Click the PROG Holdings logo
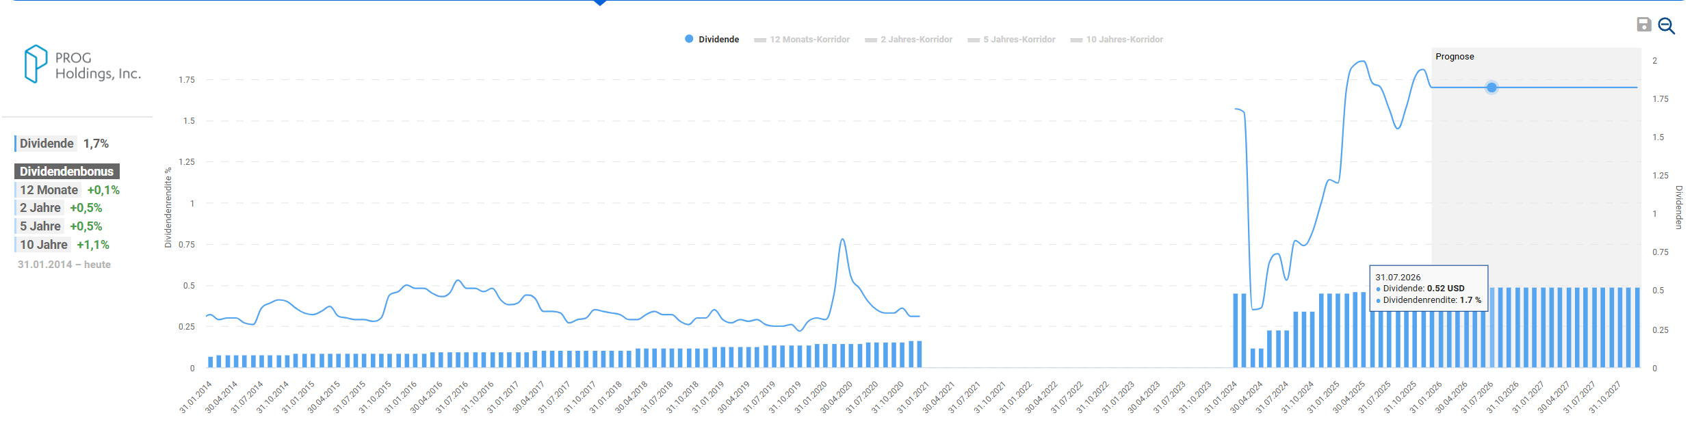Screen dimensions: 1694x426 point(82,65)
